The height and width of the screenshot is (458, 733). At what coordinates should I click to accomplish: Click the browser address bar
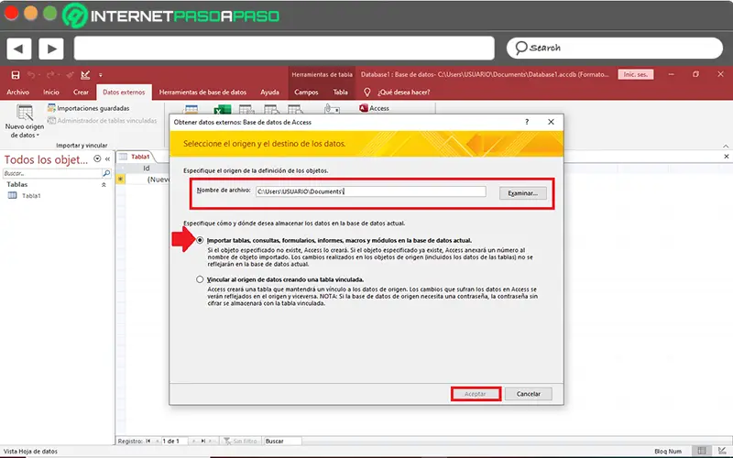[x=284, y=49]
